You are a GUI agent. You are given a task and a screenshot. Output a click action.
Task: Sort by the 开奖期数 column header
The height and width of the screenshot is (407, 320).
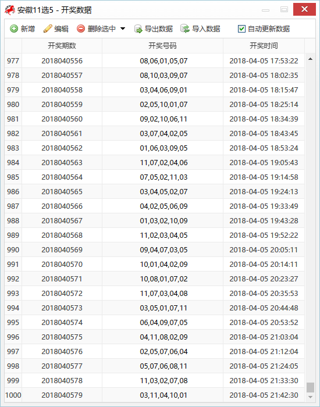62,46
